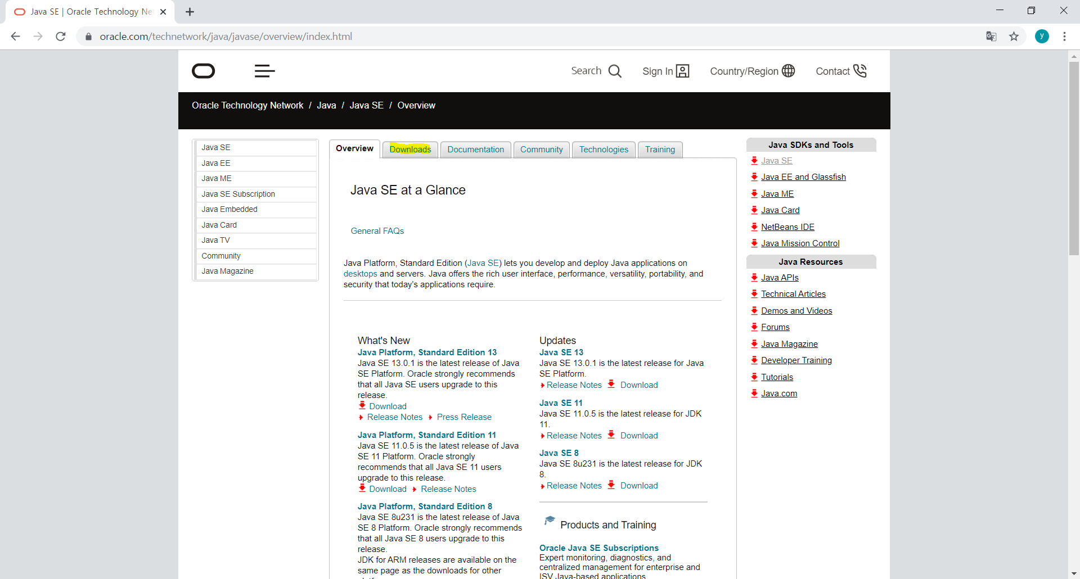1080x579 pixels.
Task: Select Java Magazine in left sidebar
Action: pos(256,271)
